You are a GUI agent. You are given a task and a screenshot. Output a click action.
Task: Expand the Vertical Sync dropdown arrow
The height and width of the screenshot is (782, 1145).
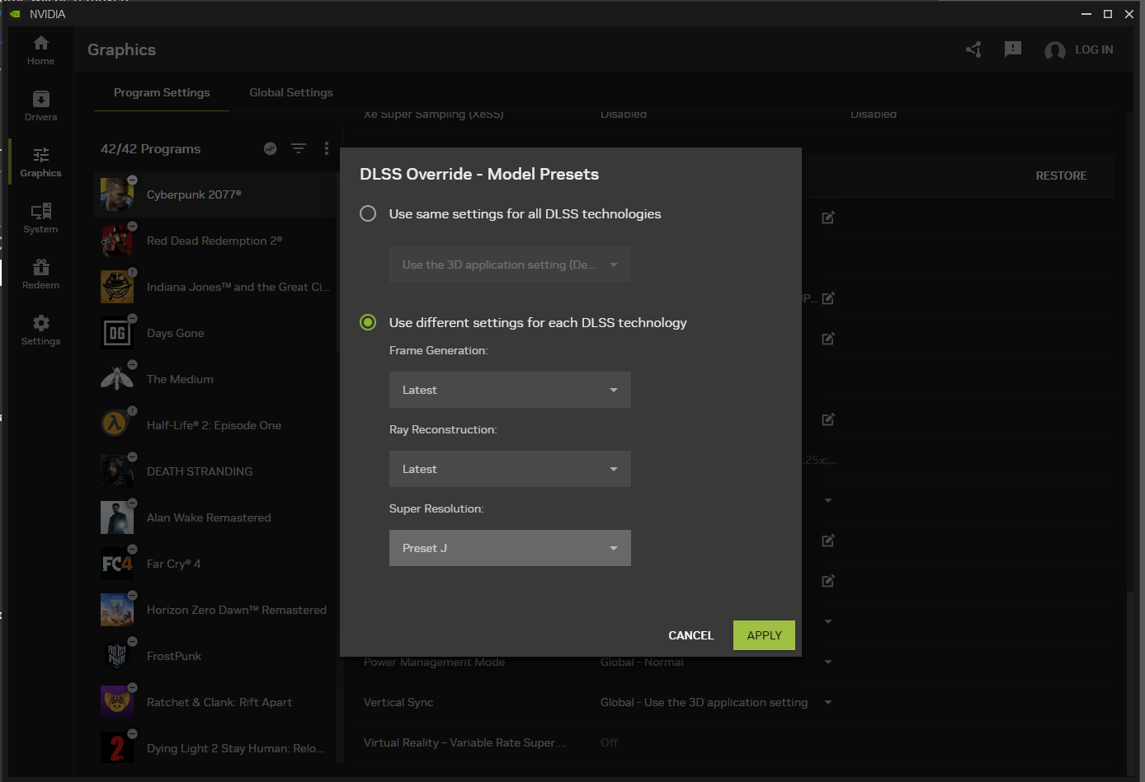pos(828,702)
